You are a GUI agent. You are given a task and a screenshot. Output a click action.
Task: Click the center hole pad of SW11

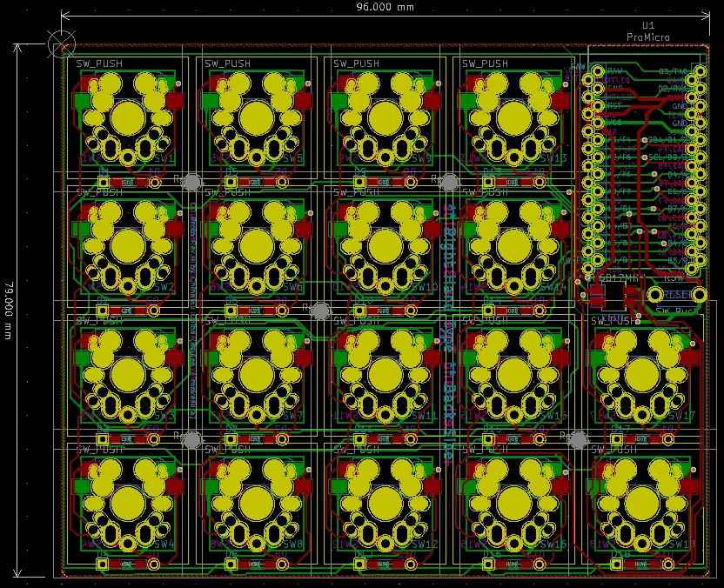pyautogui.click(x=385, y=375)
